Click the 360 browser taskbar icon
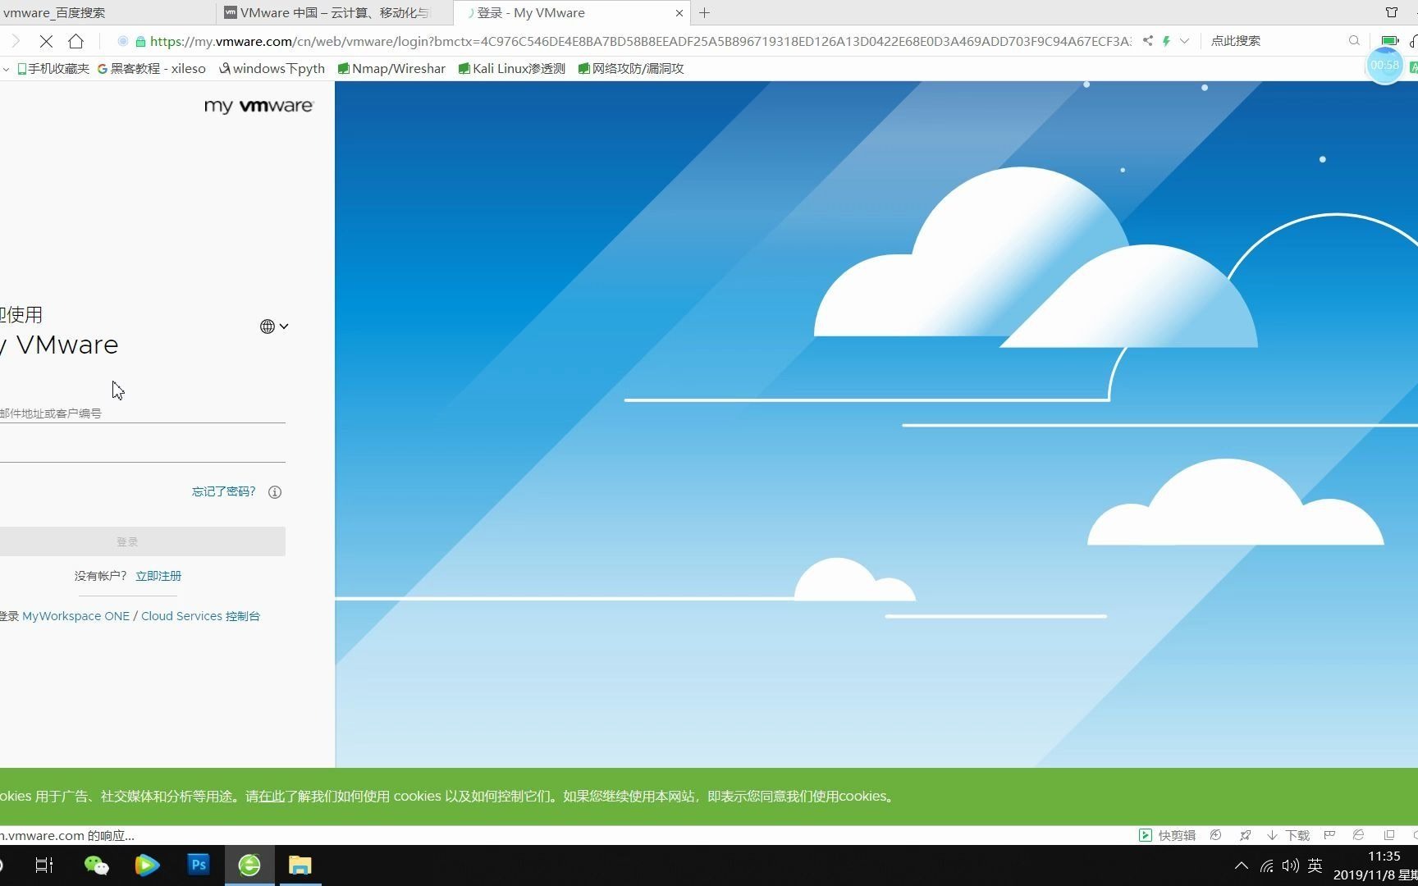The width and height of the screenshot is (1418, 886). click(x=249, y=865)
